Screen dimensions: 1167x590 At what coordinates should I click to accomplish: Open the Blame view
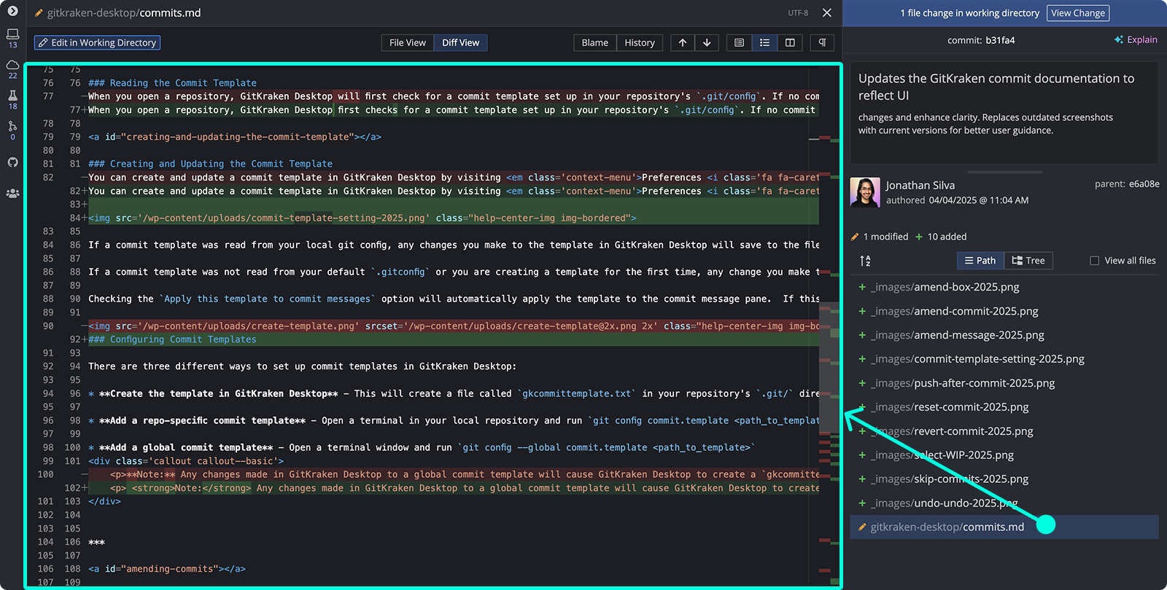click(594, 43)
